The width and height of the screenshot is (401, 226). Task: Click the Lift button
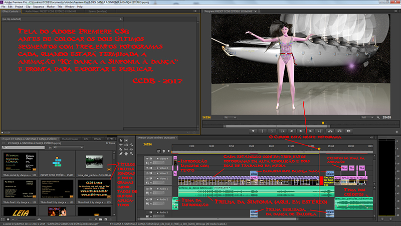click(x=330, y=131)
